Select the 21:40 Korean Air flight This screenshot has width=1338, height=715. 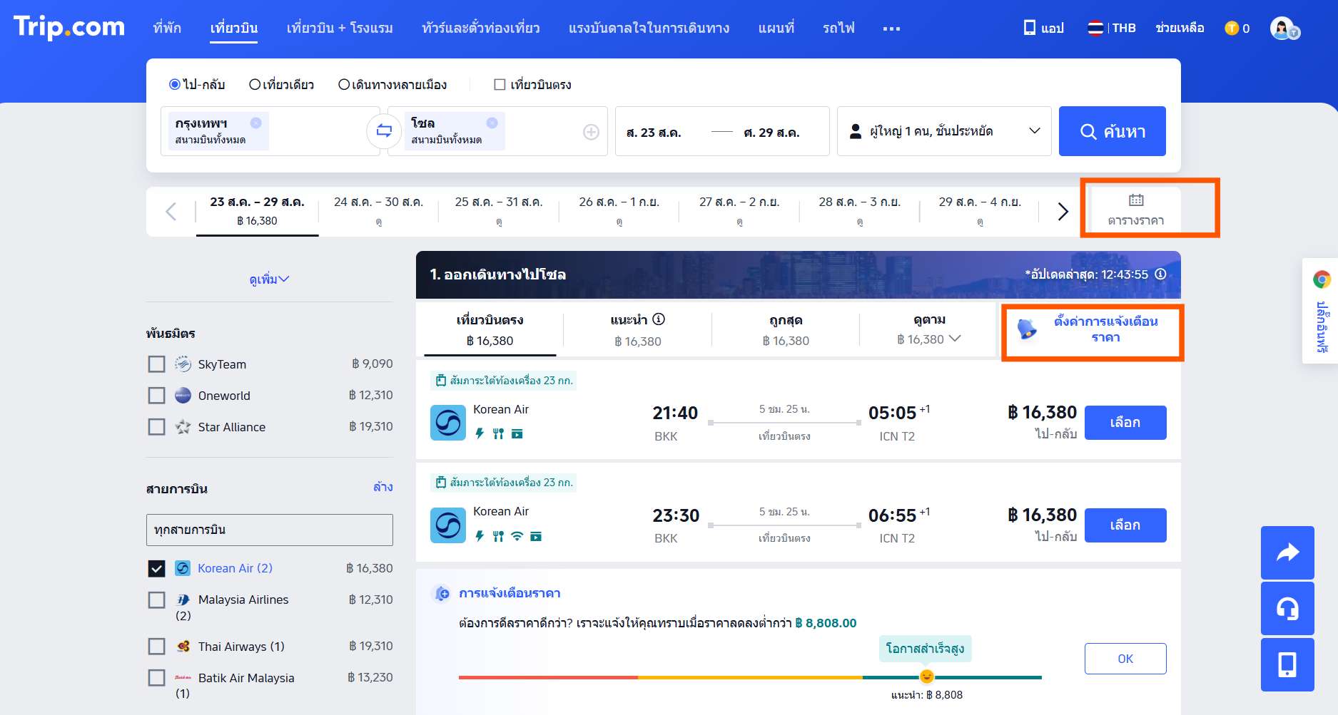[x=1125, y=423]
